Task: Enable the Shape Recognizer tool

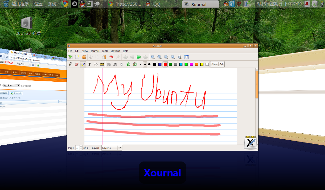Action: [96, 64]
